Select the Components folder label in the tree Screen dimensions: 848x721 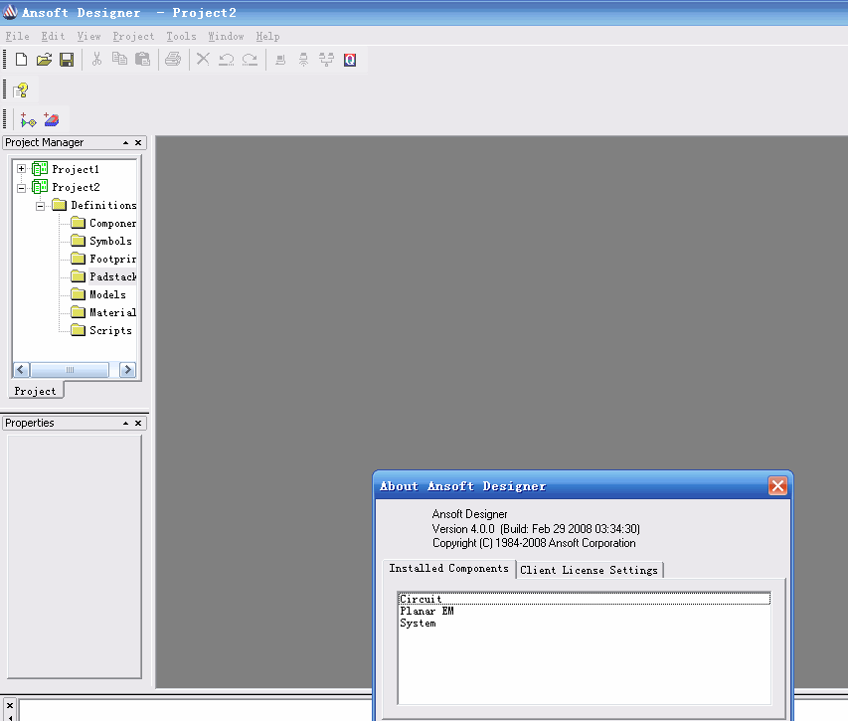coord(112,223)
